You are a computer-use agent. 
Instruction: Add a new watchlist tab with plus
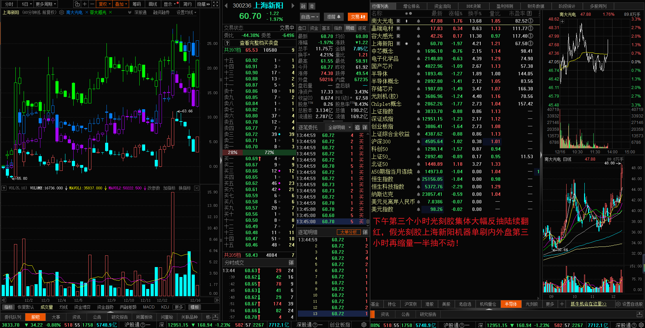click(x=562, y=304)
